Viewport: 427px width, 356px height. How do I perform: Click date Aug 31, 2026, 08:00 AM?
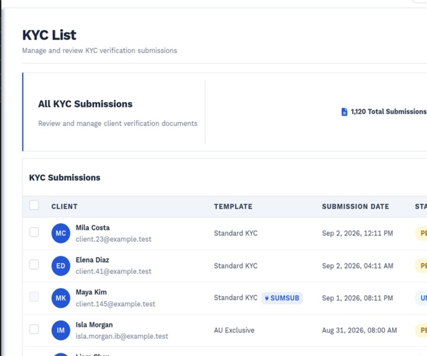[x=359, y=330]
